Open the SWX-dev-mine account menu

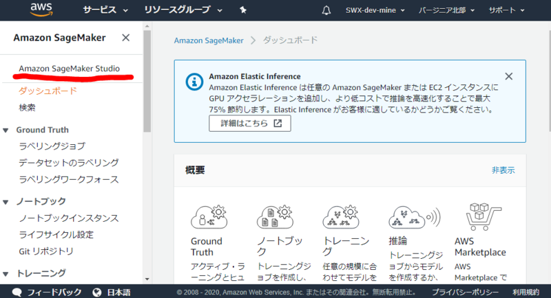tap(375, 10)
